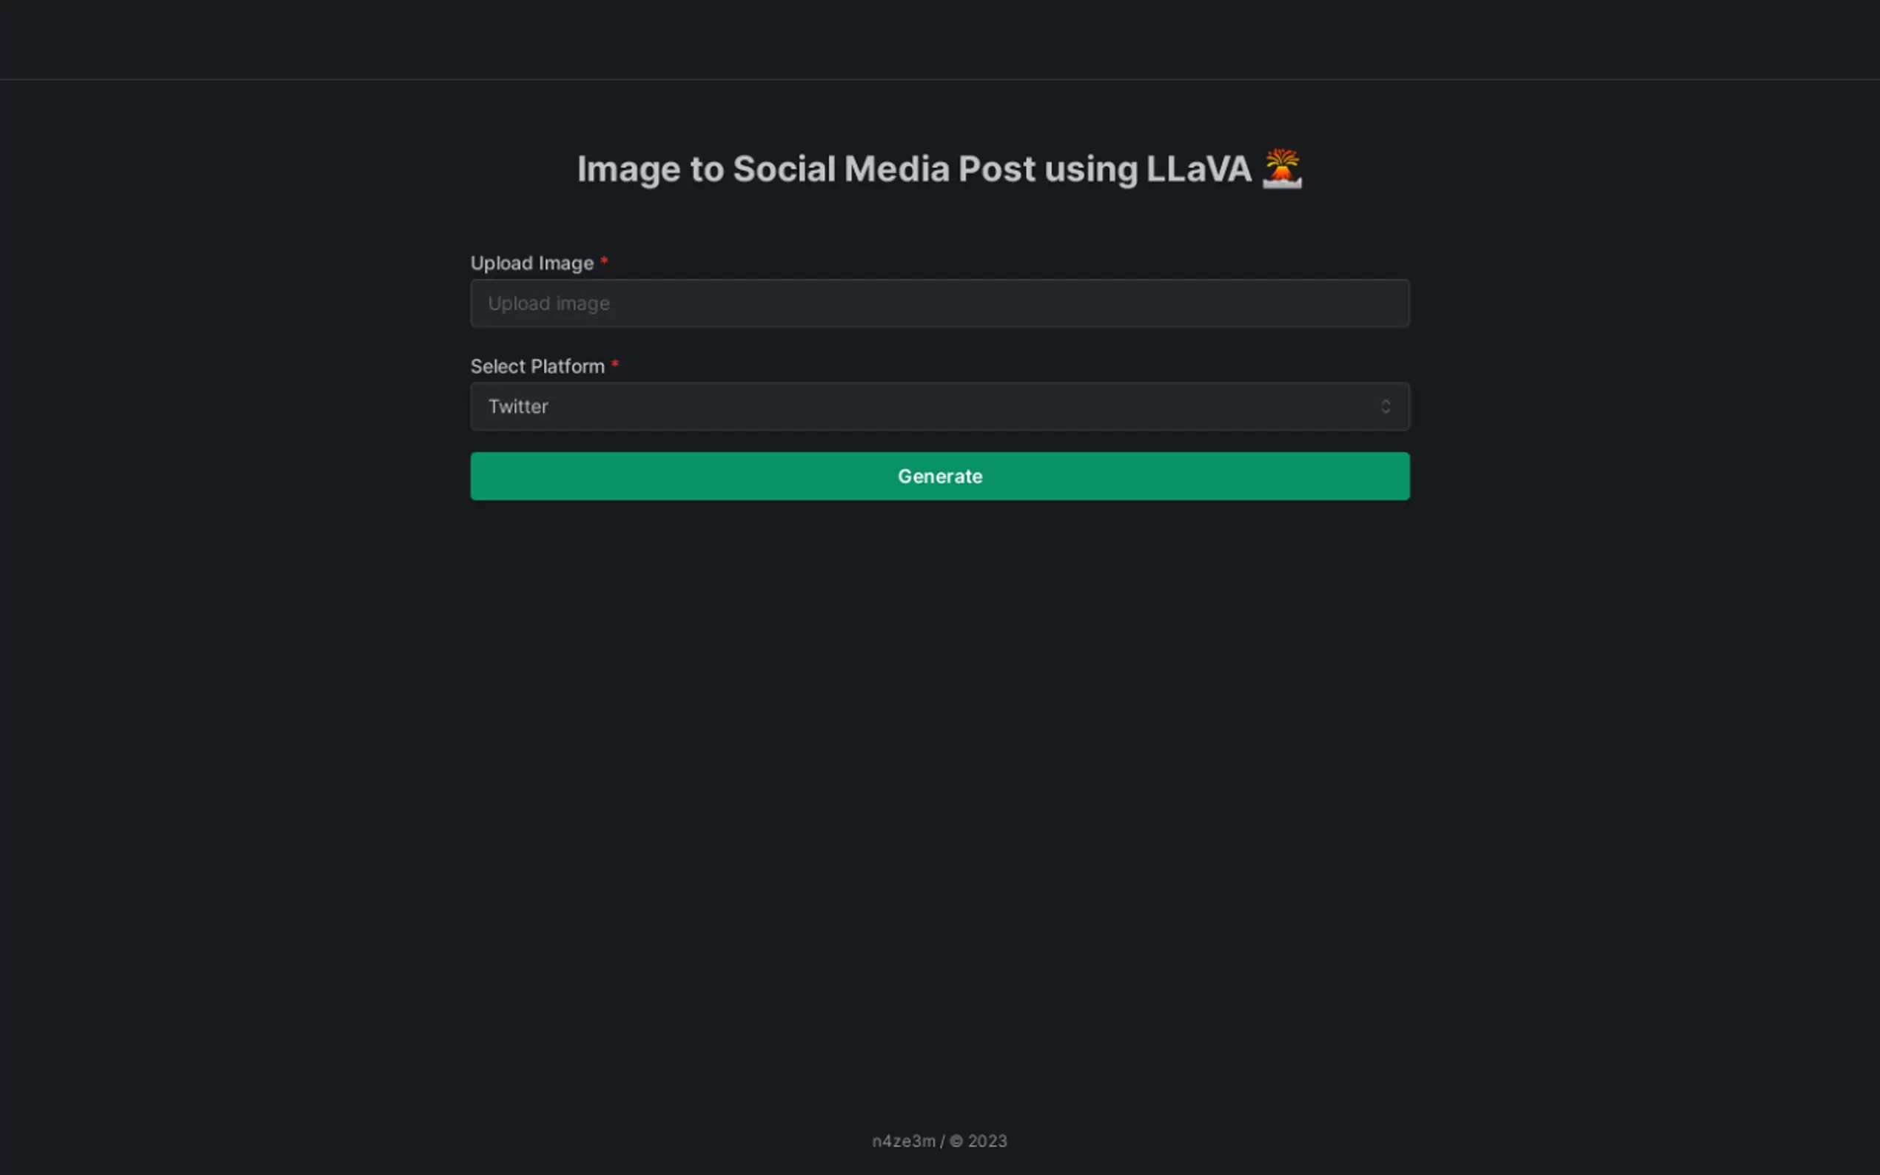
Task: Click the blank area below the Generate button
Action: [x=939, y=777]
